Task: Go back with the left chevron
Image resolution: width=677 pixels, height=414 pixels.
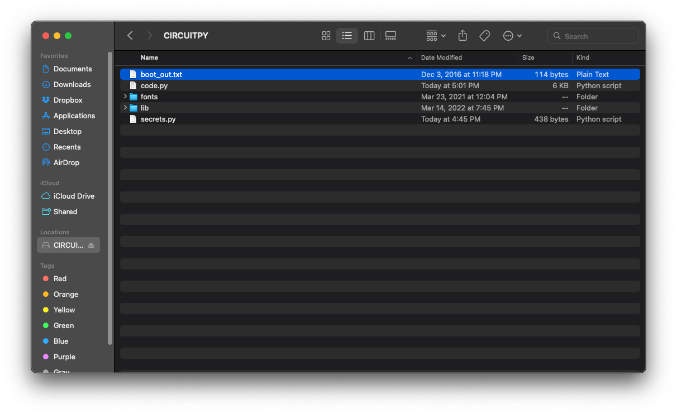Action: (130, 36)
